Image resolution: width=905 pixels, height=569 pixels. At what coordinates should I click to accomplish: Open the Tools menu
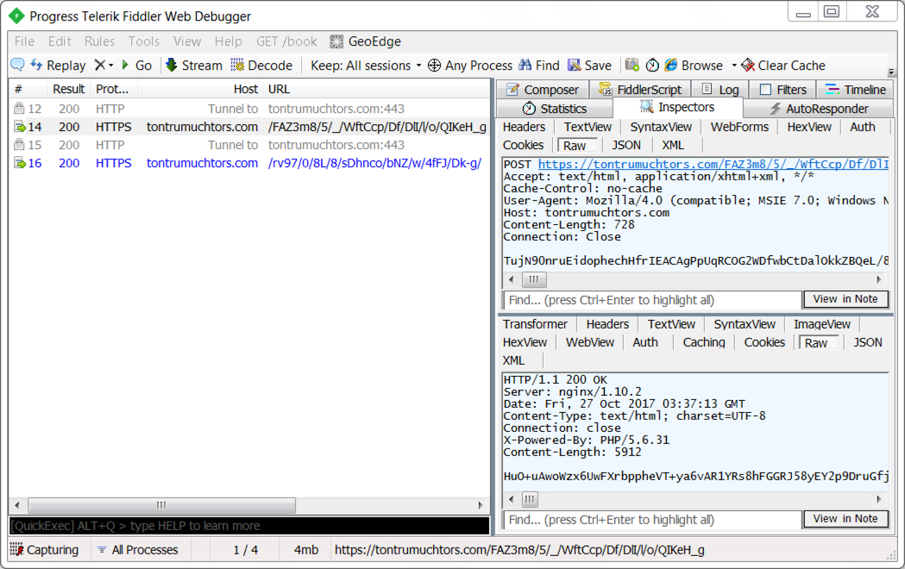144,41
